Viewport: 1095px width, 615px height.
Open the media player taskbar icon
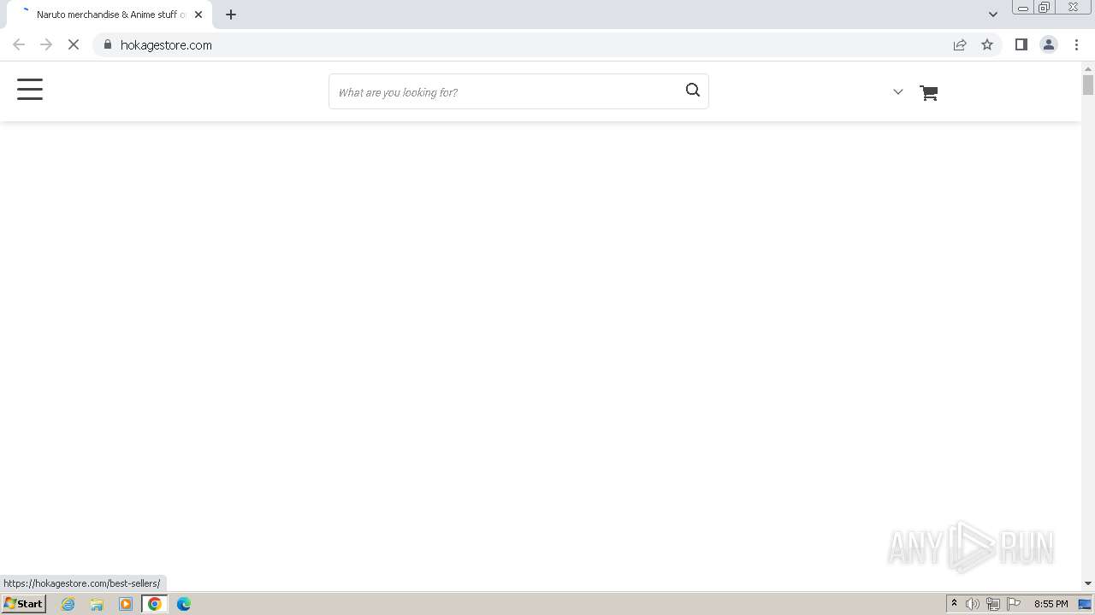[126, 604]
